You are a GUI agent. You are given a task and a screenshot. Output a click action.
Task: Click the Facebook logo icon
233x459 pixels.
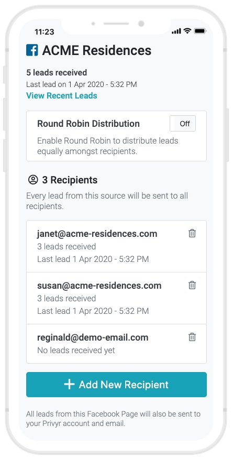click(32, 50)
